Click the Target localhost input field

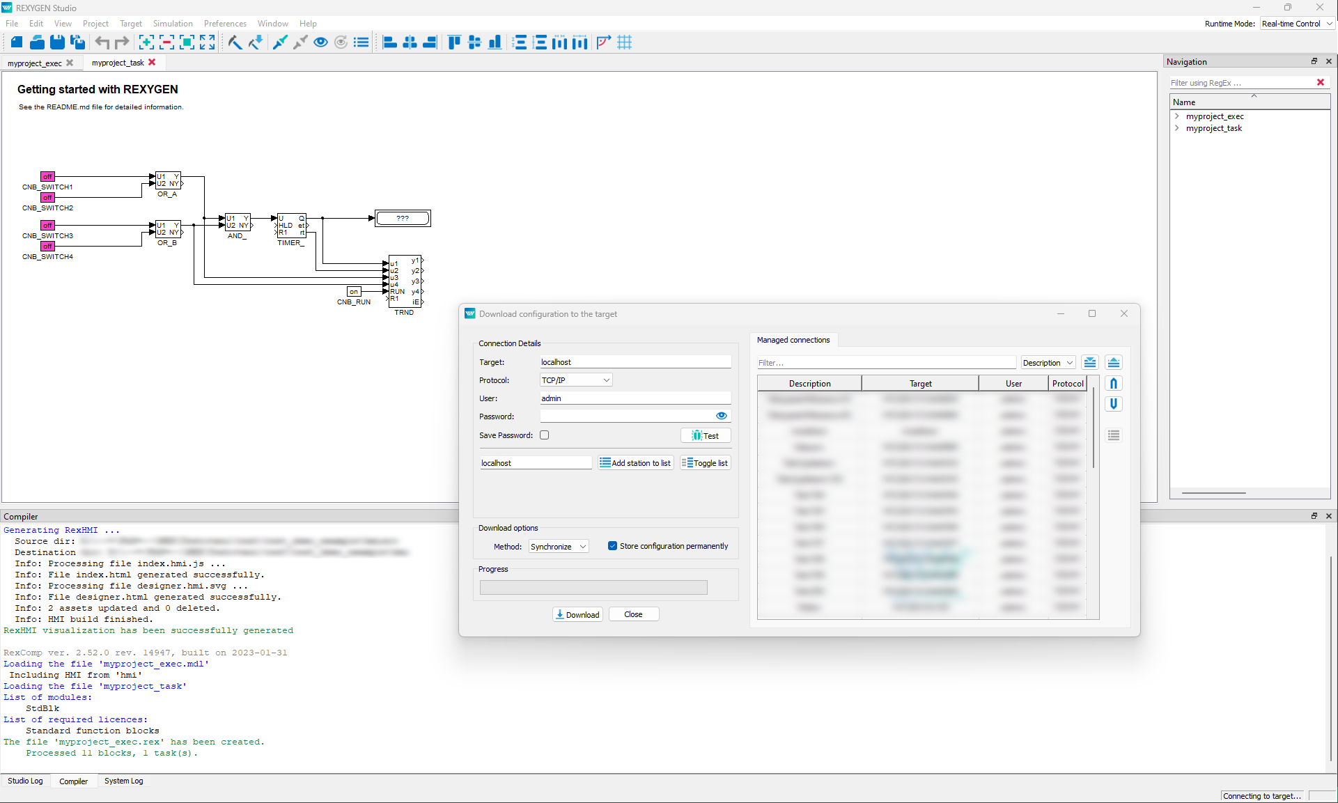635,362
